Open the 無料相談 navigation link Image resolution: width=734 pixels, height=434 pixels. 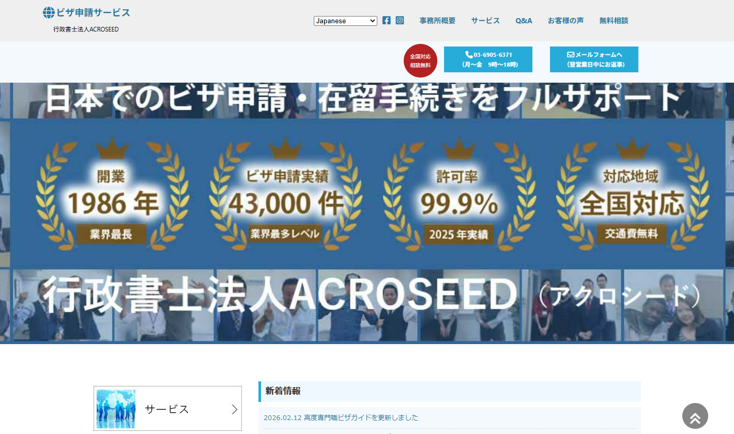pos(613,20)
